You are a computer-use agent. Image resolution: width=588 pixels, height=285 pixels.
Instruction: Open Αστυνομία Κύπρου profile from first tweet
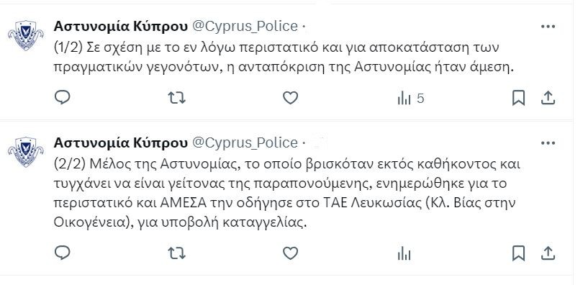[x=121, y=26]
